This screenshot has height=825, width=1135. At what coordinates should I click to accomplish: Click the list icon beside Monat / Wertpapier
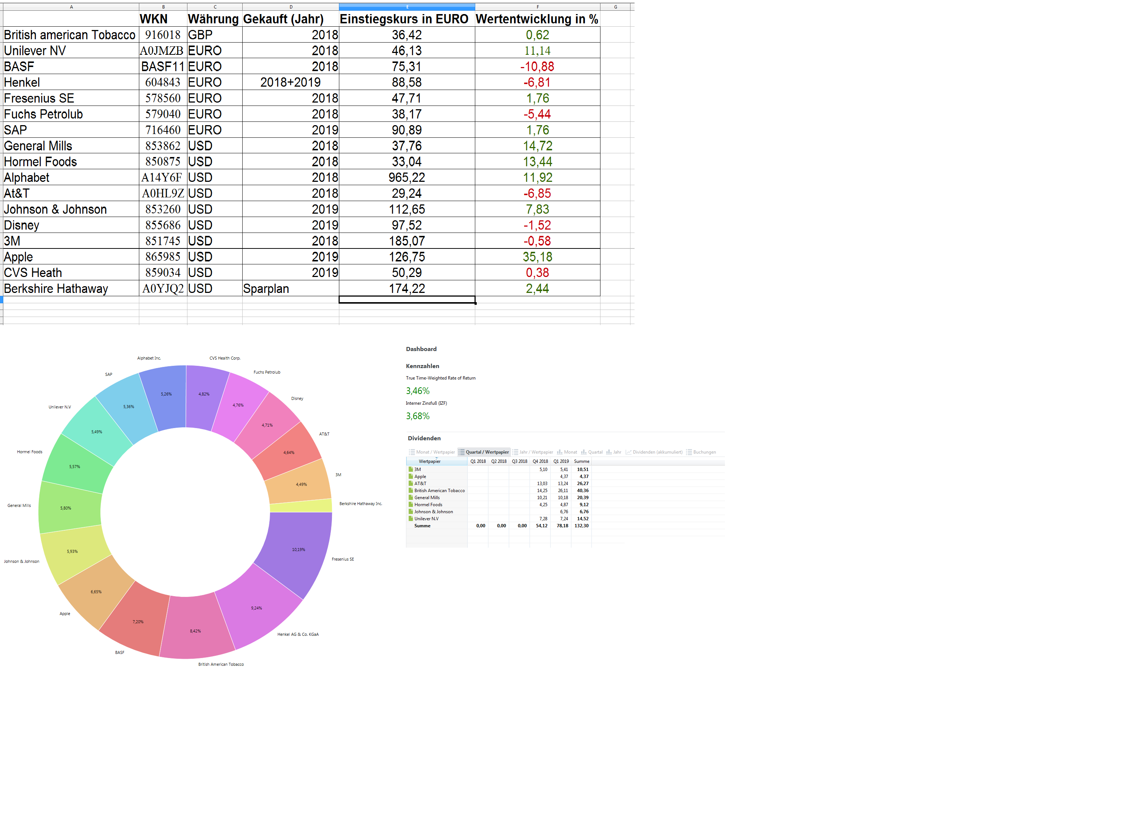412,452
